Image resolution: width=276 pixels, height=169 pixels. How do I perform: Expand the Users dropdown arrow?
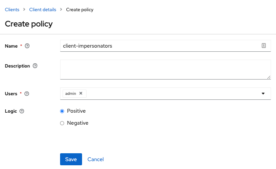(x=263, y=94)
